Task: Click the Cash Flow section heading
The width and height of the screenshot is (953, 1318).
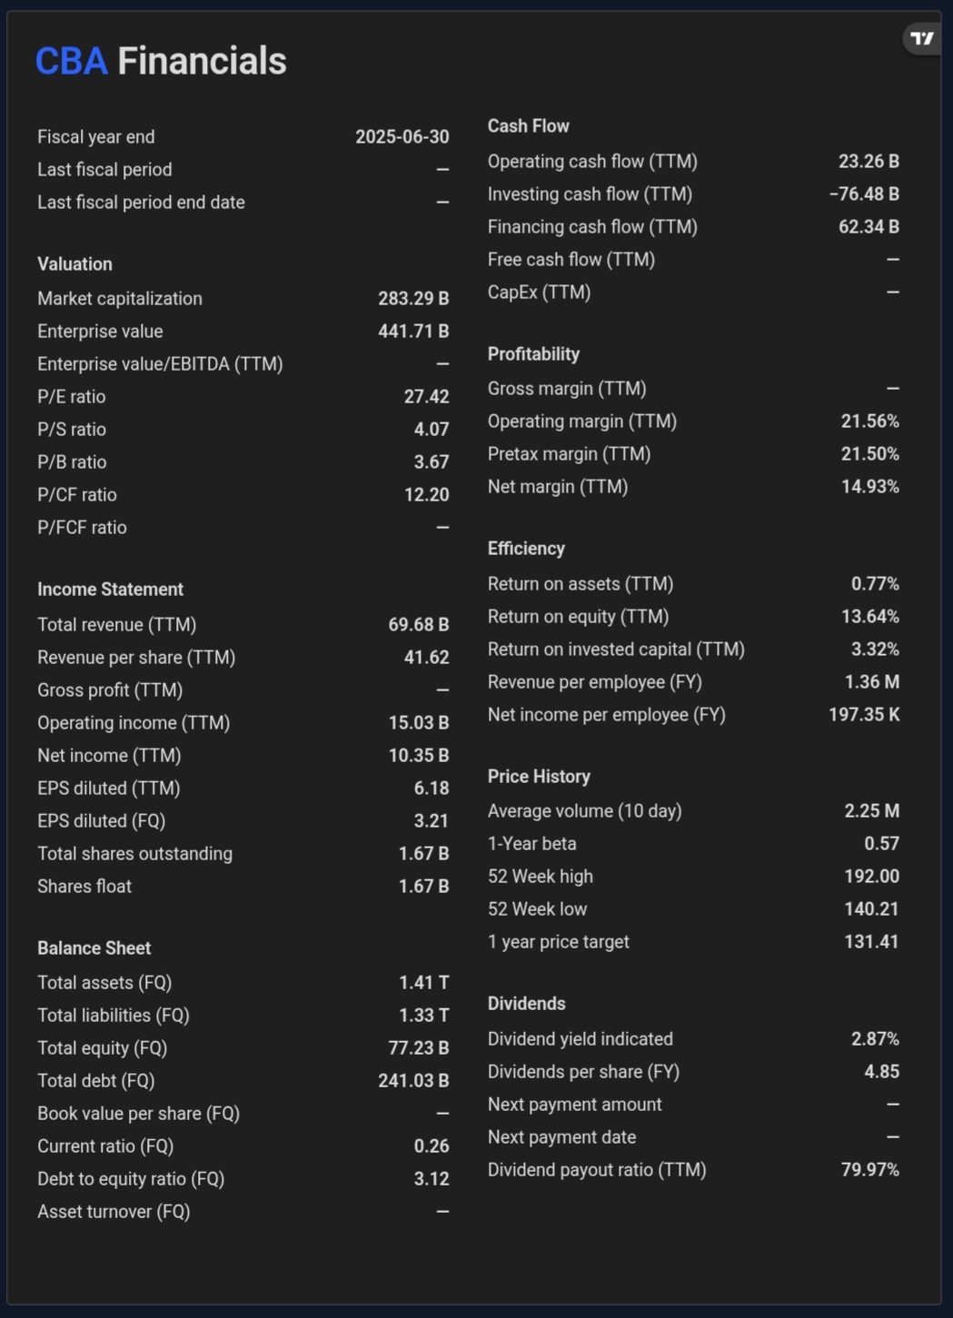Action: [x=528, y=126]
